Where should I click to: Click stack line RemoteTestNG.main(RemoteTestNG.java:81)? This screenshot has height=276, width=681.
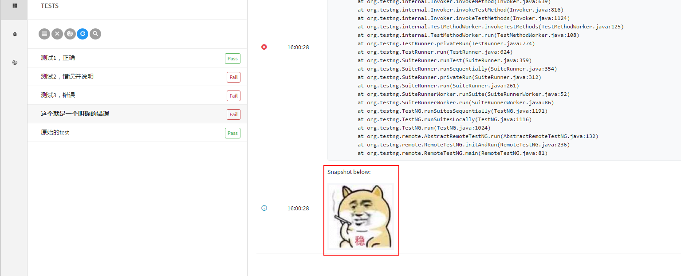(453, 153)
